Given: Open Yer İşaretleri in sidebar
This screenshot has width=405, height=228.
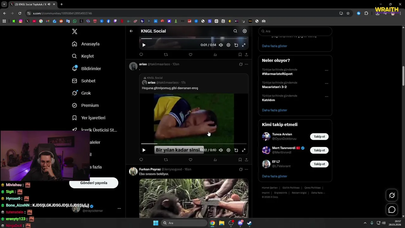Looking at the screenshot, I should (89, 118).
